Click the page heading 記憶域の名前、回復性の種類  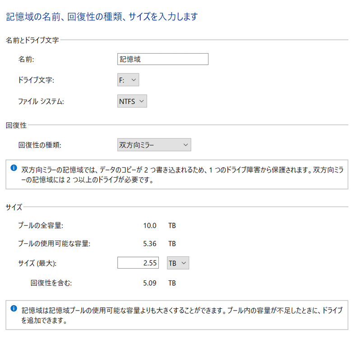64,17
